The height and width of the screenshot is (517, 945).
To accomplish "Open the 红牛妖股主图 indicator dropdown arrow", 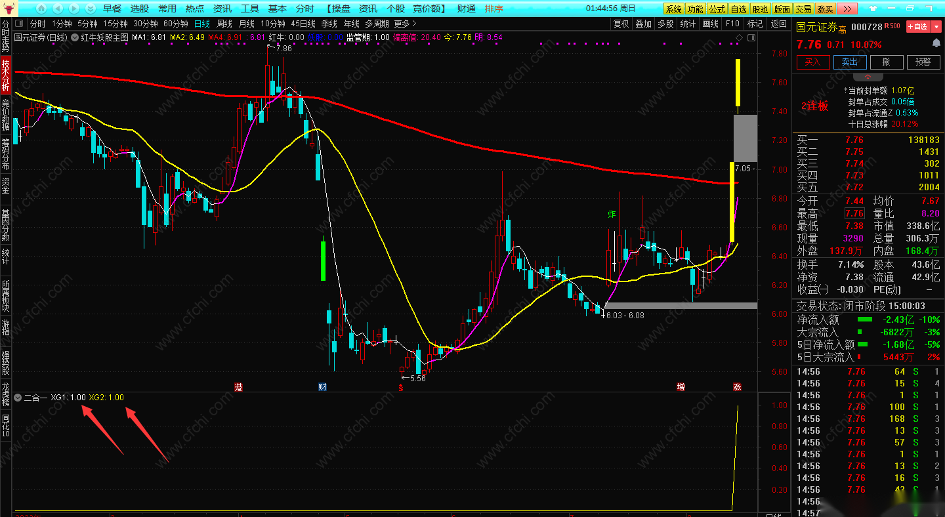I will 74,37.
